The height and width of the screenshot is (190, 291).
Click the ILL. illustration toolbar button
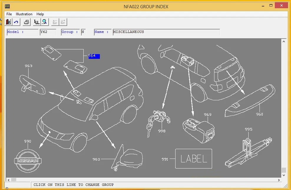point(37,22)
